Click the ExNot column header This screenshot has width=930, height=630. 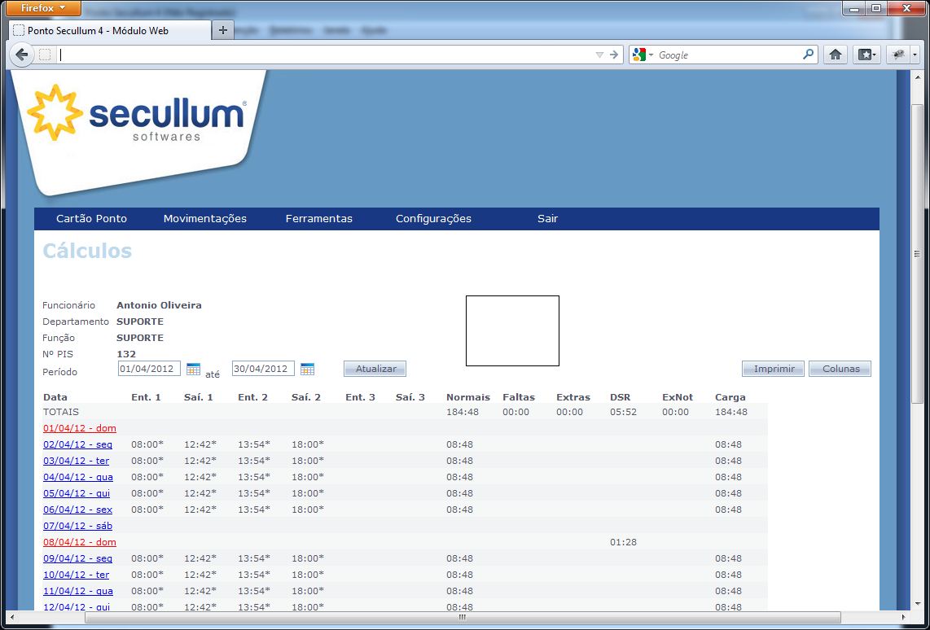point(678,397)
